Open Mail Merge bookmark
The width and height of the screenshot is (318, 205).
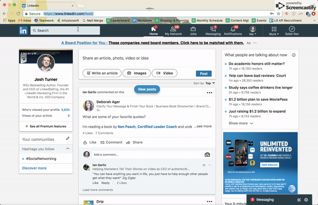tap(93, 21)
